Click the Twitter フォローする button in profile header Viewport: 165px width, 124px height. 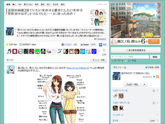(x=152, y=67)
